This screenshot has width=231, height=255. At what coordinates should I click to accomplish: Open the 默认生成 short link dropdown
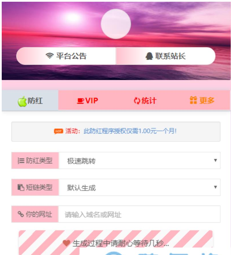139,187
